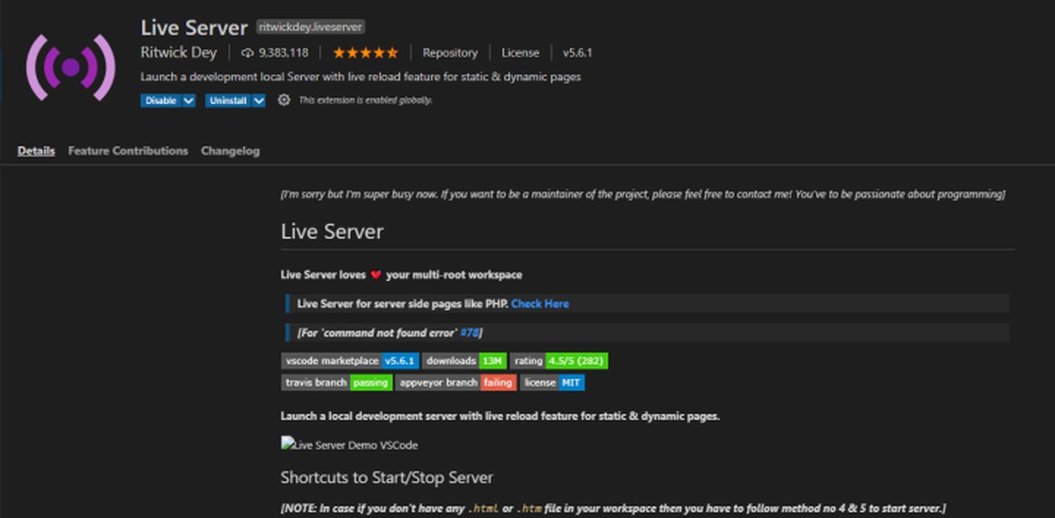The height and width of the screenshot is (518, 1055).
Task: Click the download count cloud icon
Action: click(248, 53)
